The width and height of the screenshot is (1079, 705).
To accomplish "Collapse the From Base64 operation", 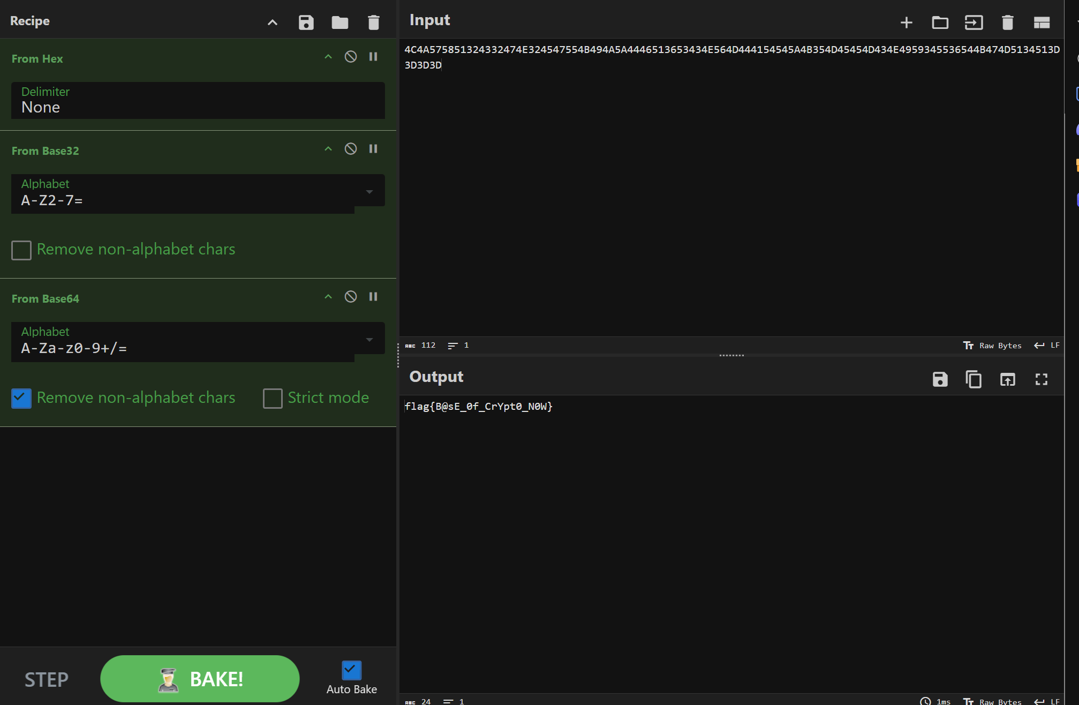I will (x=328, y=297).
